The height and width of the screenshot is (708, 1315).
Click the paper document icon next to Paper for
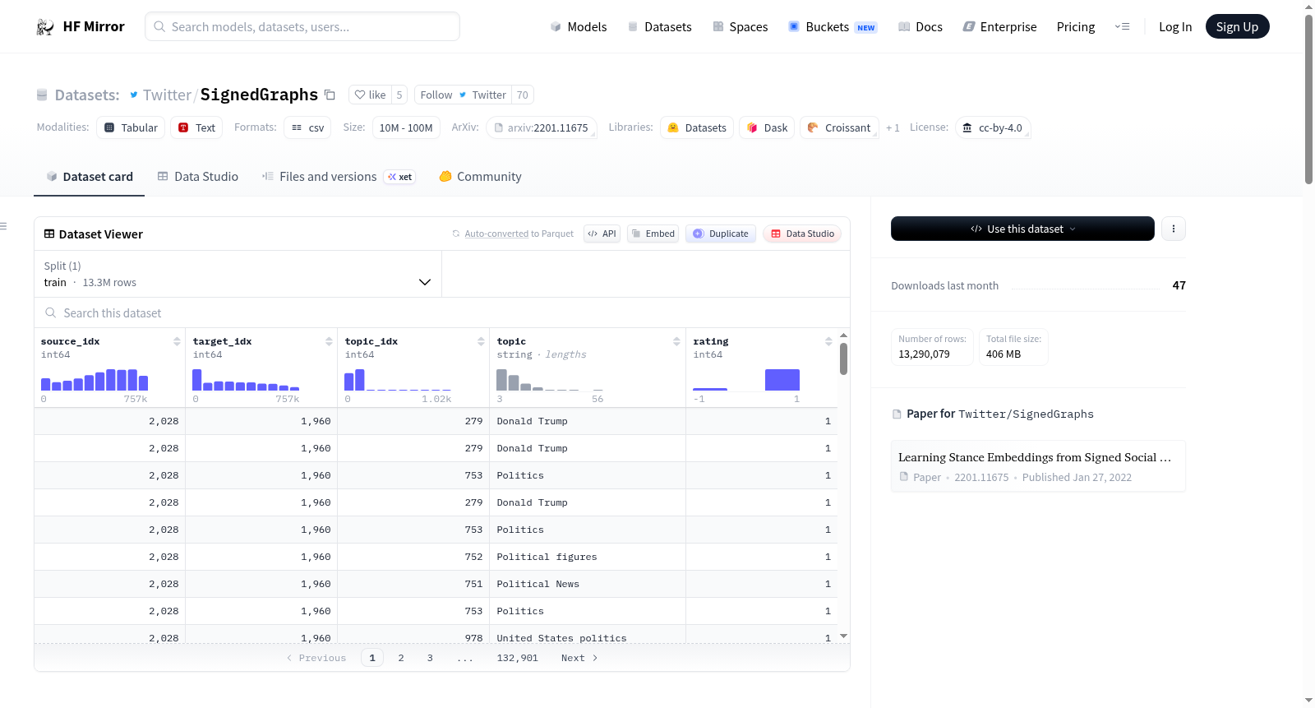click(x=897, y=414)
